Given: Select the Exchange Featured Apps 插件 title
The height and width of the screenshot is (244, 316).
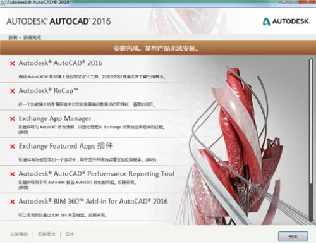Looking at the screenshot, I should (x=66, y=146).
